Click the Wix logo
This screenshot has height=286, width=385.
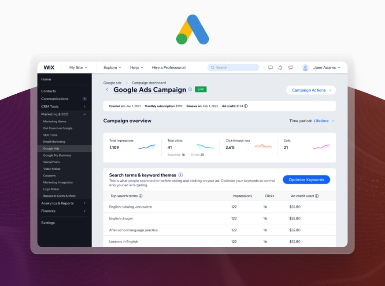[49, 67]
